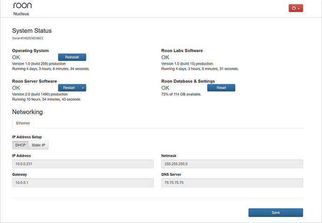Click the Roon Database & Settings heading

pyautogui.click(x=188, y=81)
